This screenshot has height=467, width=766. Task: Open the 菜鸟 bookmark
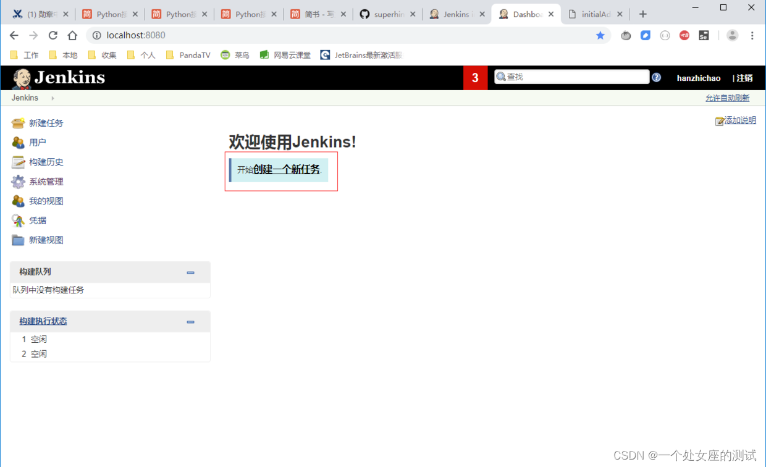point(235,55)
